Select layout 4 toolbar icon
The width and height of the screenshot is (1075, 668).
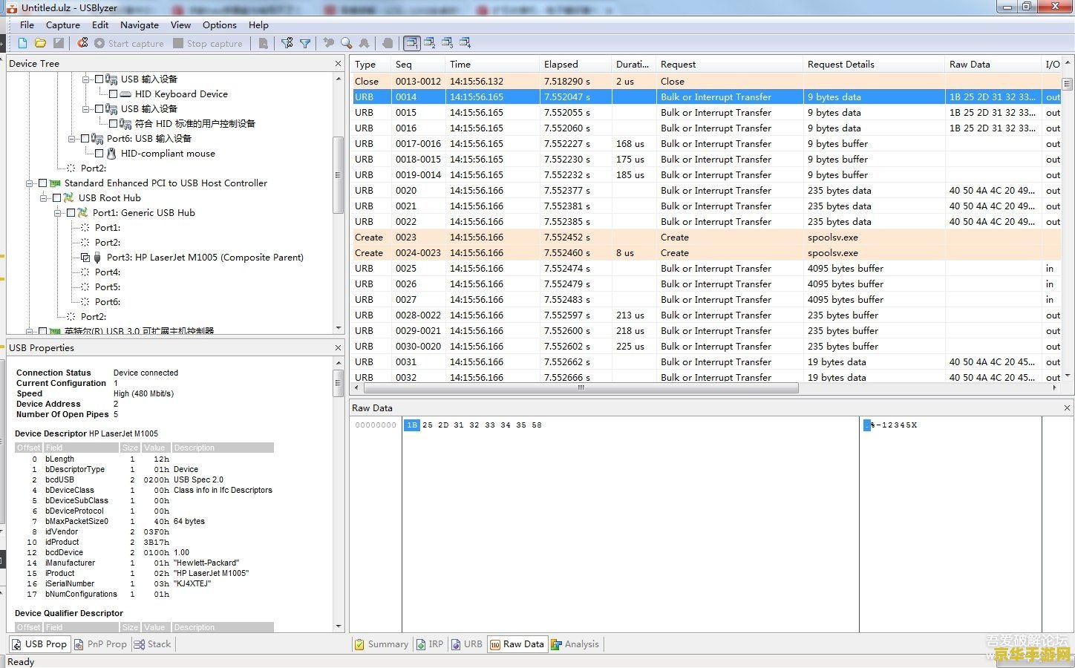coord(465,43)
